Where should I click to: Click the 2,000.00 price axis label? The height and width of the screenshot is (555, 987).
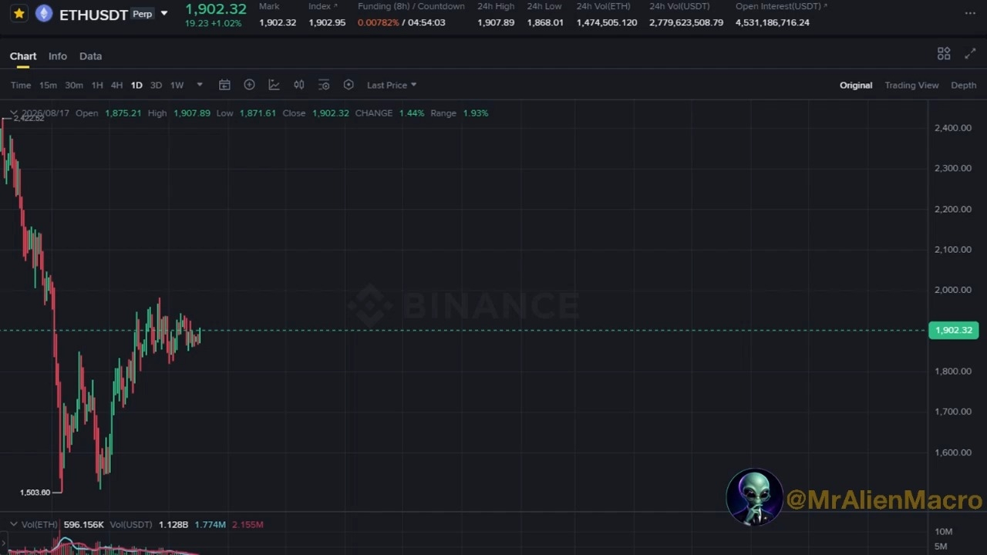(x=953, y=290)
